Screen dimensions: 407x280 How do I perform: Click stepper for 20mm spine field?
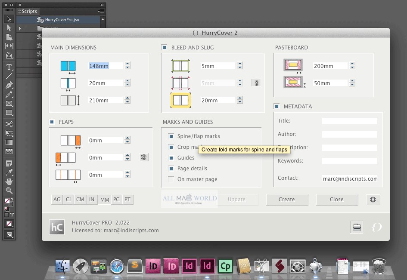(127, 83)
